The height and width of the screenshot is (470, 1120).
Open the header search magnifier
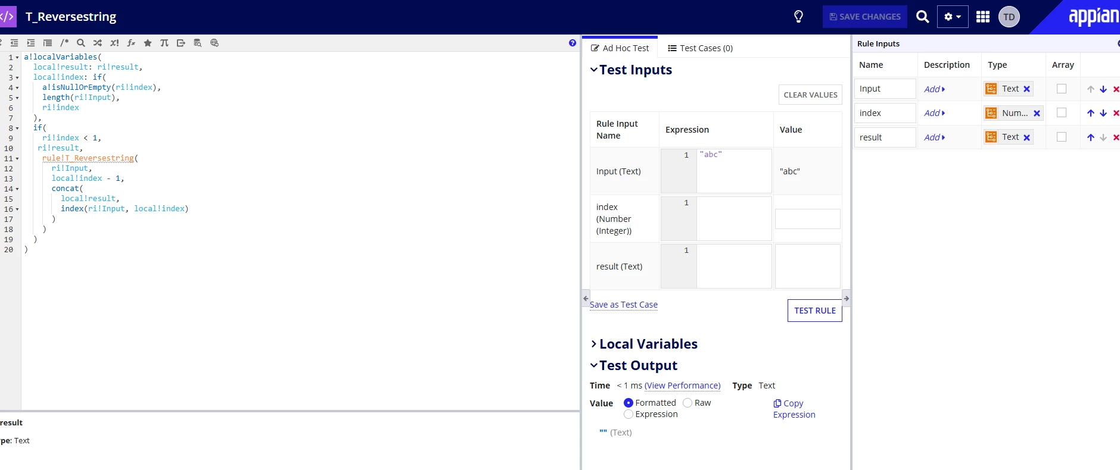(x=922, y=17)
